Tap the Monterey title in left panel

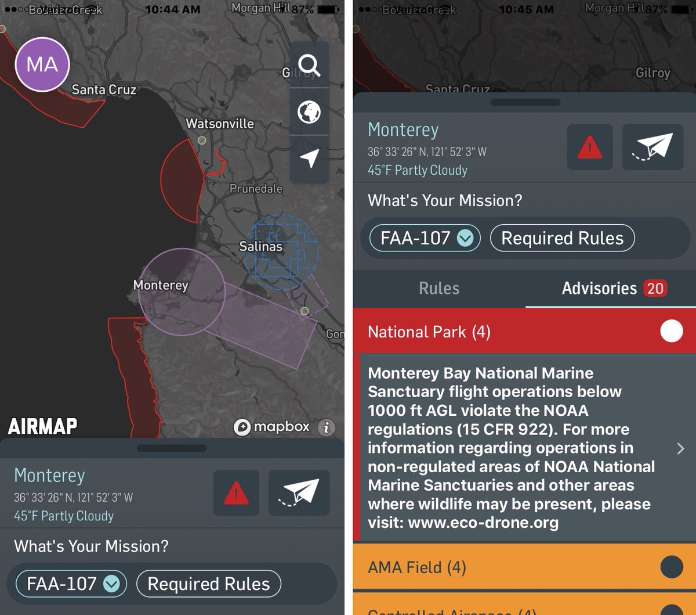[50, 475]
